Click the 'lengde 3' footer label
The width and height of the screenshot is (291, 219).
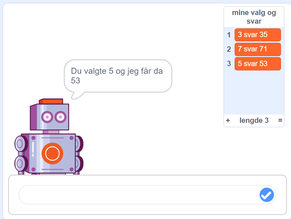pyautogui.click(x=254, y=121)
